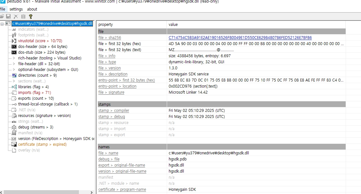
Task: Click the 'export > original-file-name' link
Action: click(x=122, y=165)
